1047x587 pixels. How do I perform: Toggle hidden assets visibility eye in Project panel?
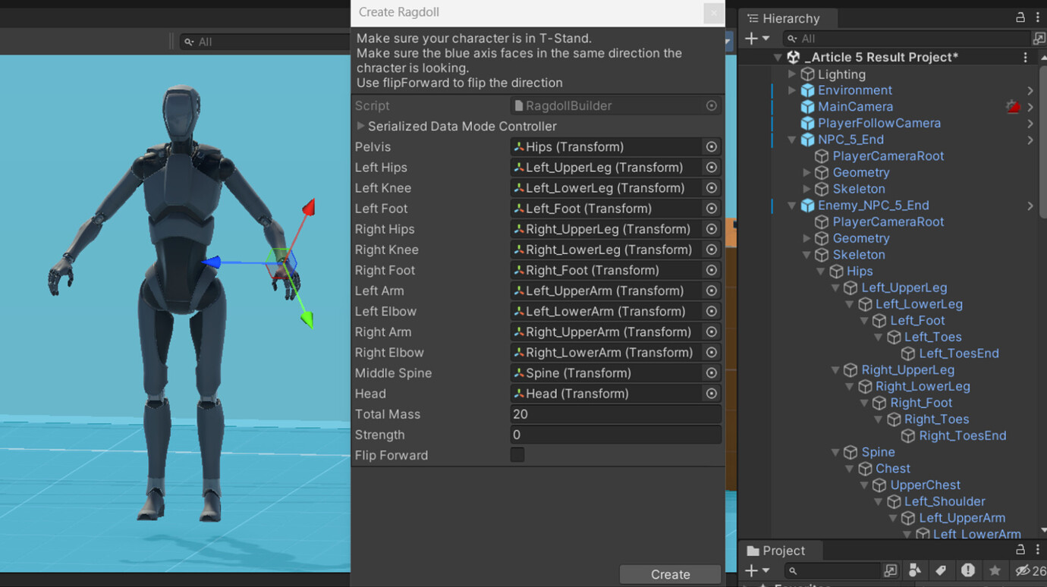point(1022,570)
